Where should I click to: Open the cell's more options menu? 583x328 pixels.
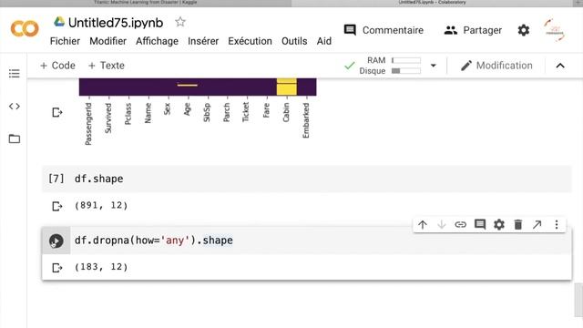click(x=557, y=225)
